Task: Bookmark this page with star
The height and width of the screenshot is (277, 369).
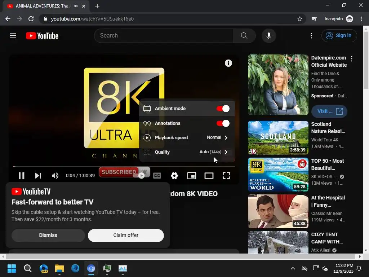Action: coord(299,19)
